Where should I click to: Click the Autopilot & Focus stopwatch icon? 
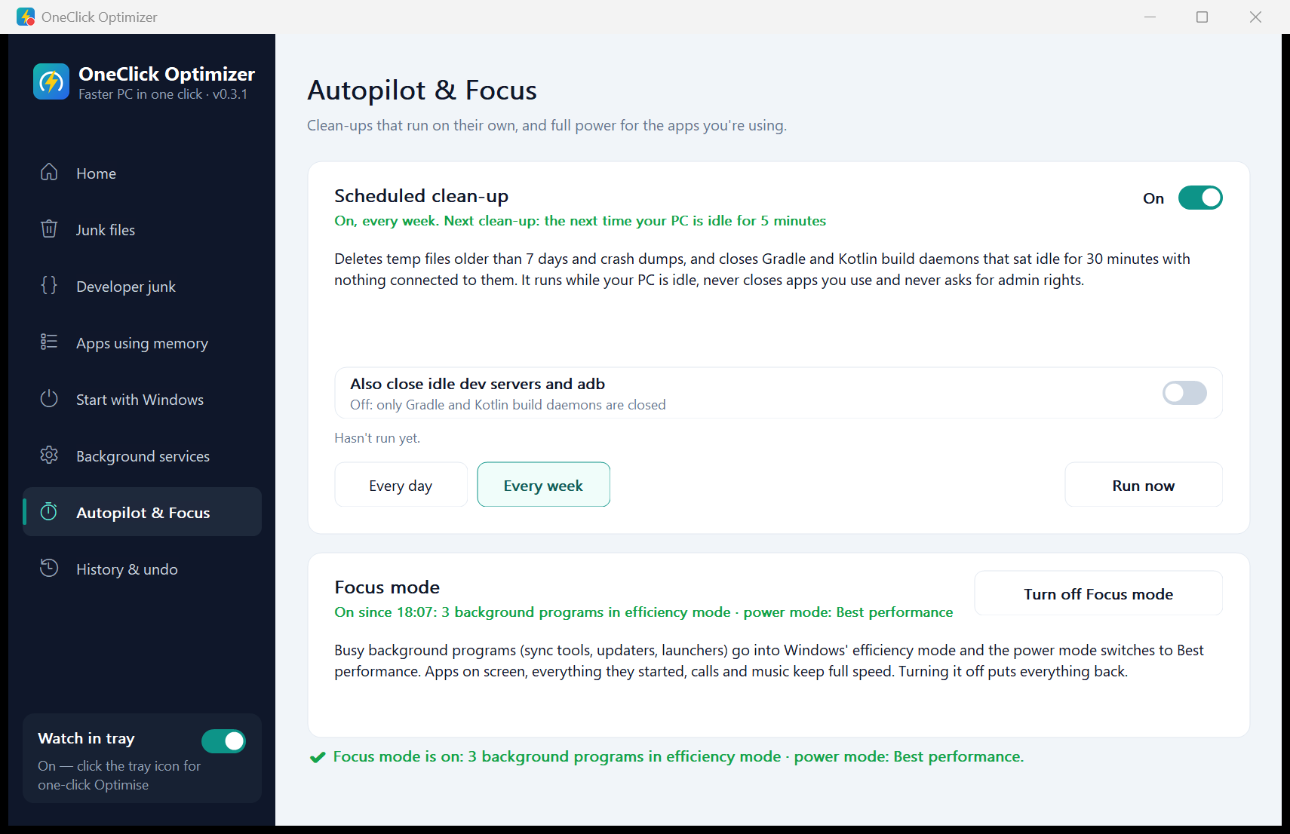tap(49, 511)
